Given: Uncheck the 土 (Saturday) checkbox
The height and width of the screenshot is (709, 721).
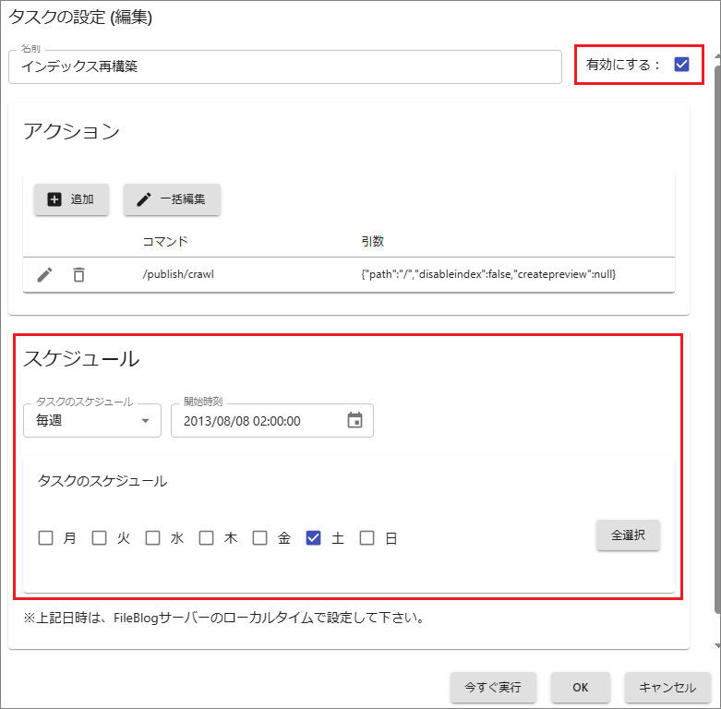Looking at the screenshot, I should (x=314, y=538).
